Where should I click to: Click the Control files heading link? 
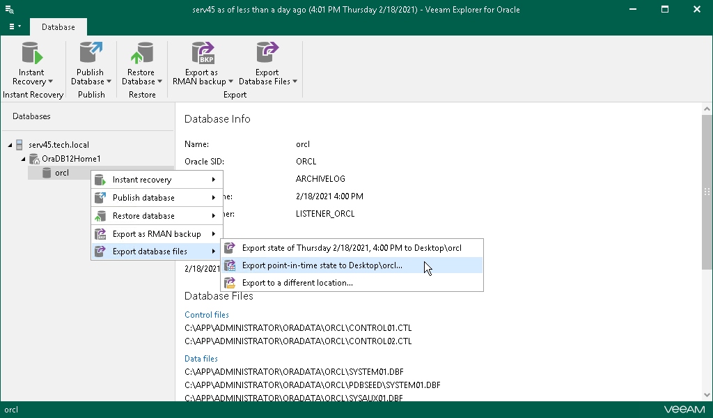tap(206, 315)
